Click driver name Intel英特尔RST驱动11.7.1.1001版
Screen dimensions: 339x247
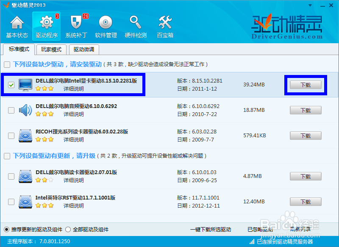pos(75,198)
